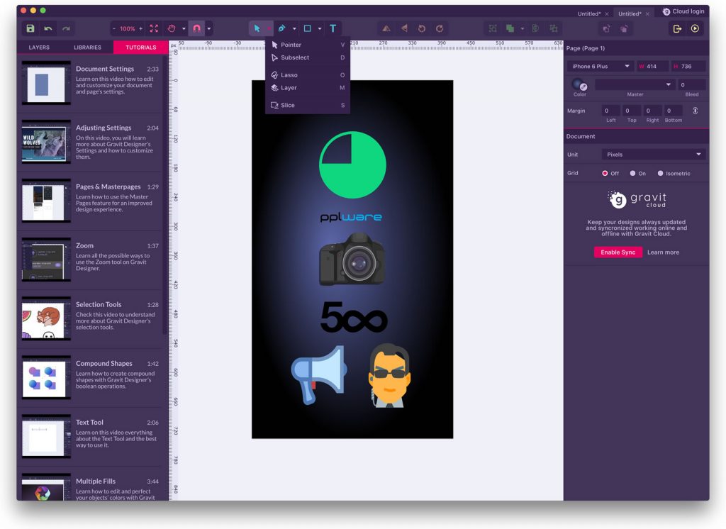Switch to the Layers tab
726x529 pixels.
[x=38, y=47]
